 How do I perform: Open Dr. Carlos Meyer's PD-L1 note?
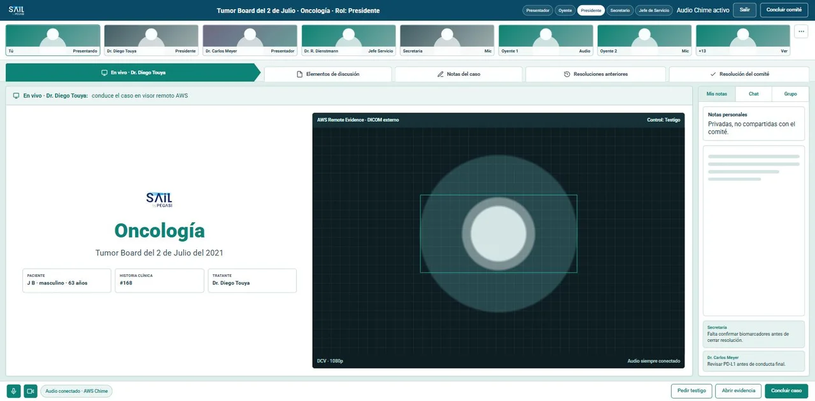tap(754, 361)
